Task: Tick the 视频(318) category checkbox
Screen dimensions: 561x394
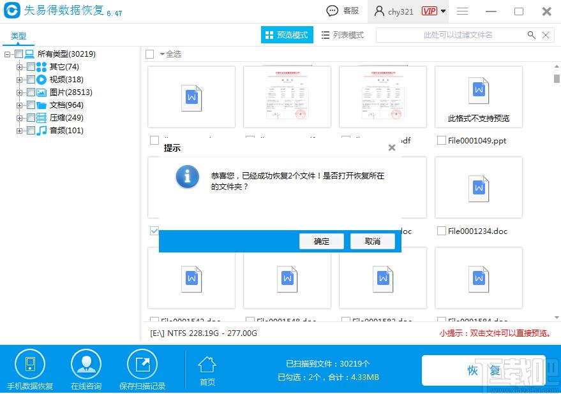Action: [30, 80]
